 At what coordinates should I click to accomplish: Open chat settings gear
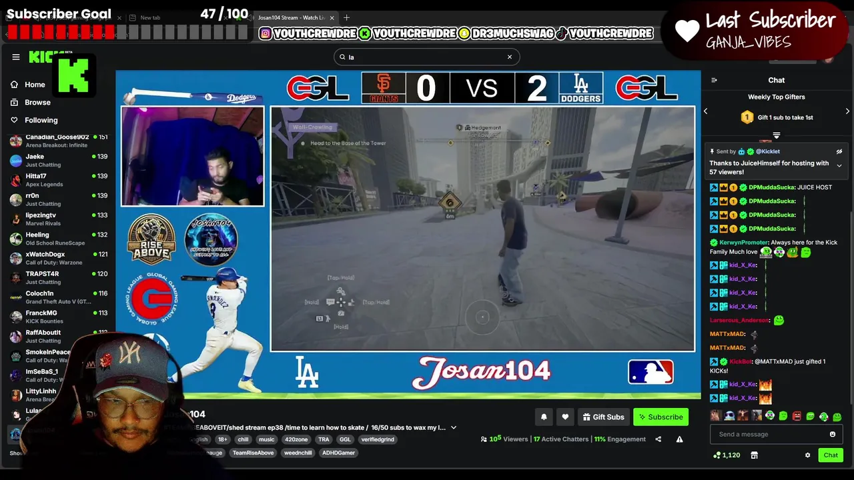pos(807,455)
